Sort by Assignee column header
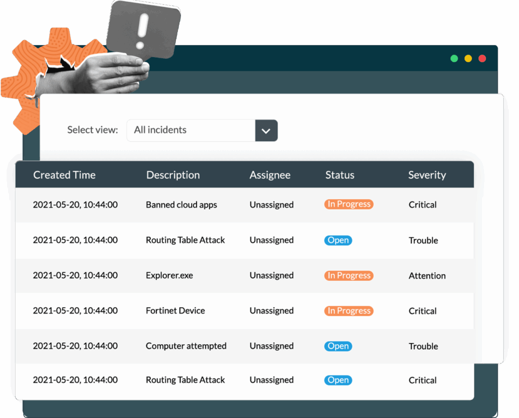This screenshot has height=418, width=519. (x=270, y=175)
